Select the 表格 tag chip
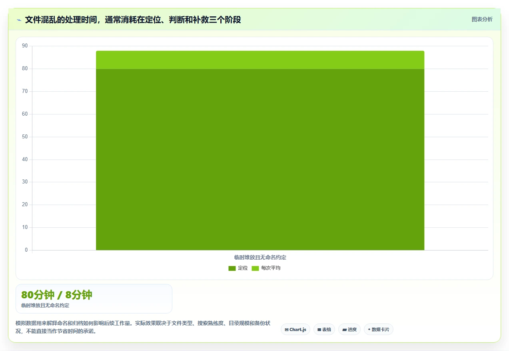Image resolution: width=509 pixels, height=351 pixels. pos(324,329)
